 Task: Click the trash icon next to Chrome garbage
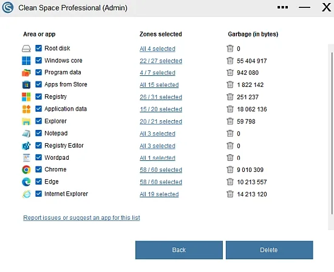coord(230,169)
